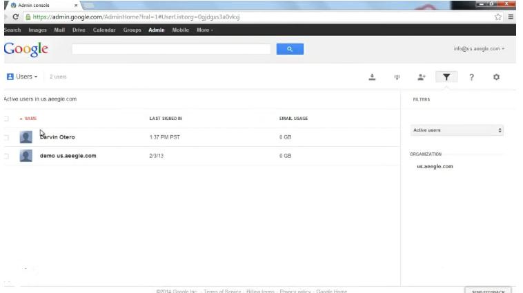Open Google Home footer link

coord(332,291)
